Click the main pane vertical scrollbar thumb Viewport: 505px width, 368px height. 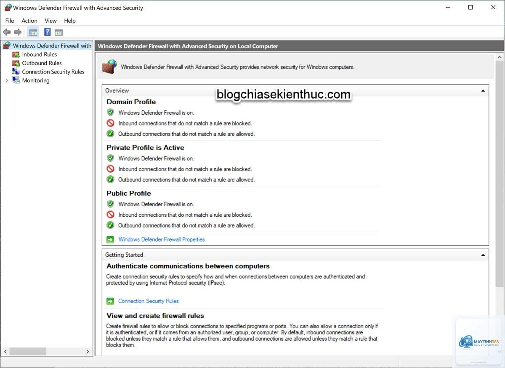tap(500, 174)
